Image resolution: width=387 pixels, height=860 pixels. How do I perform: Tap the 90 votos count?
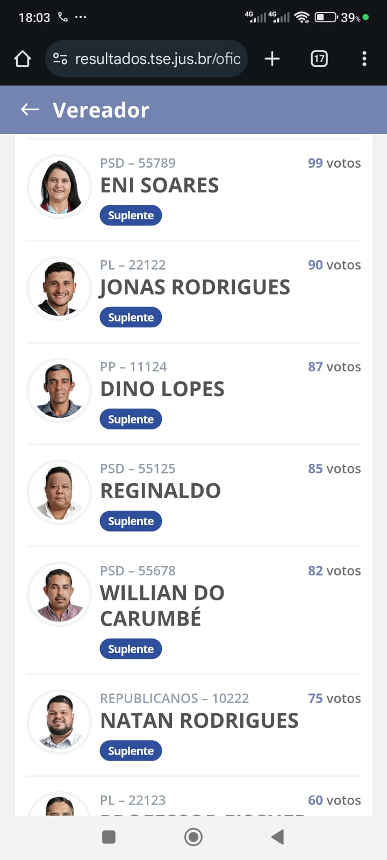pyautogui.click(x=334, y=265)
